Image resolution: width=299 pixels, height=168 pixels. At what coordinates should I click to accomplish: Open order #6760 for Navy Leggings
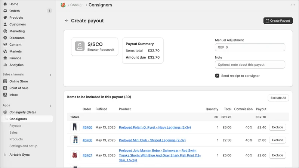87,127
